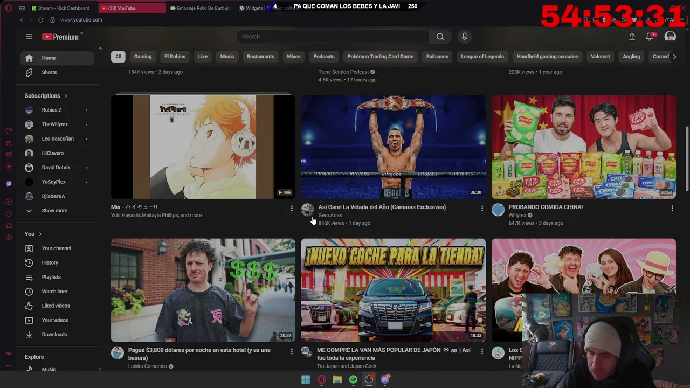This screenshot has width=690, height=388.
Task: Open 'Así Gané La Velada del Año' title
Action: [x=382, y=207]
